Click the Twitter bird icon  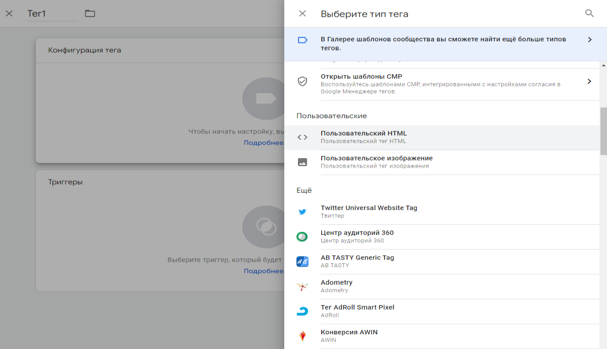tap(302, 212)
